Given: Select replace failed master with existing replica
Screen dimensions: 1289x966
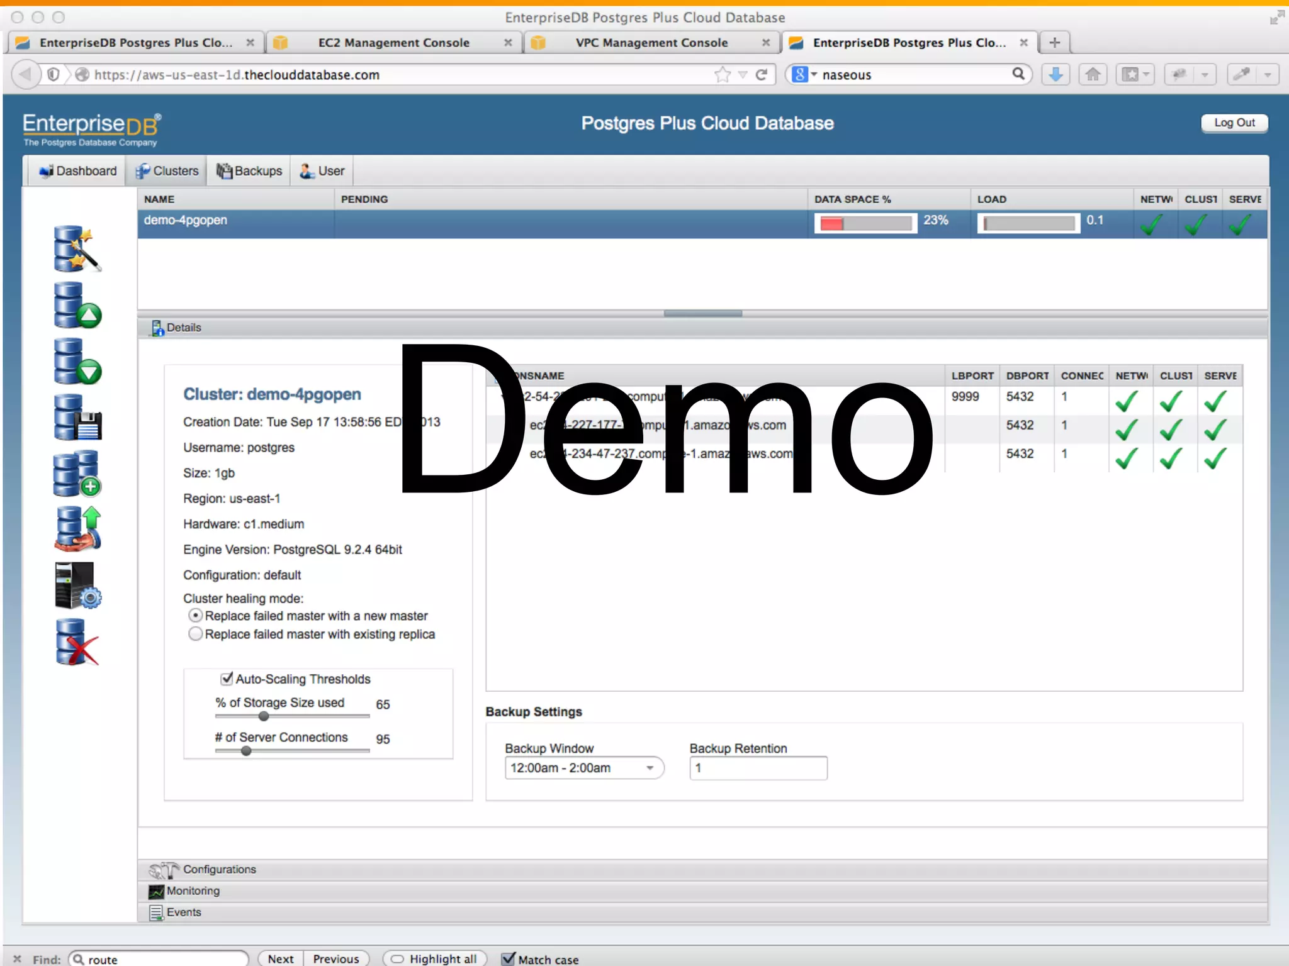Looking at the screenshot, I should [x=196, y=634].
